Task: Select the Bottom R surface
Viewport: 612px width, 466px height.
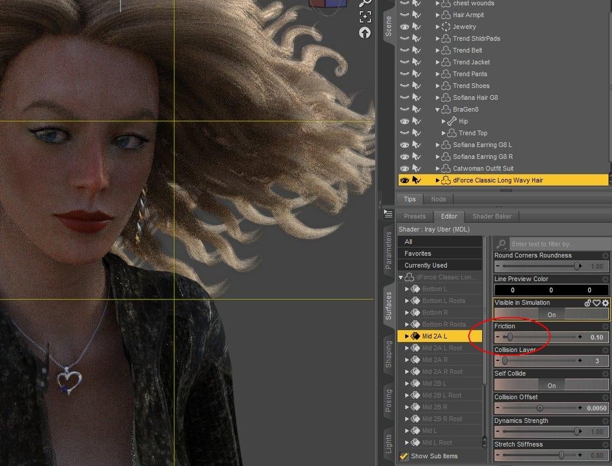Action: click(x=435, y=312)
